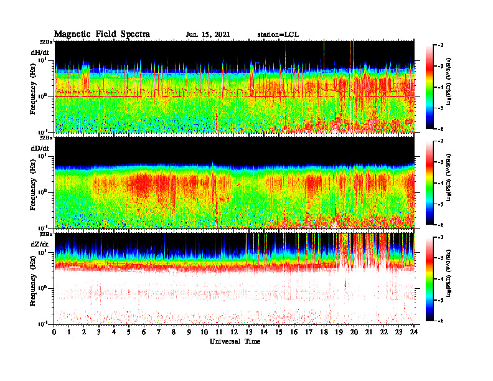493x381 pixels.
Task: Click the hour 21 tick label
Action: (x=369, y=332)
